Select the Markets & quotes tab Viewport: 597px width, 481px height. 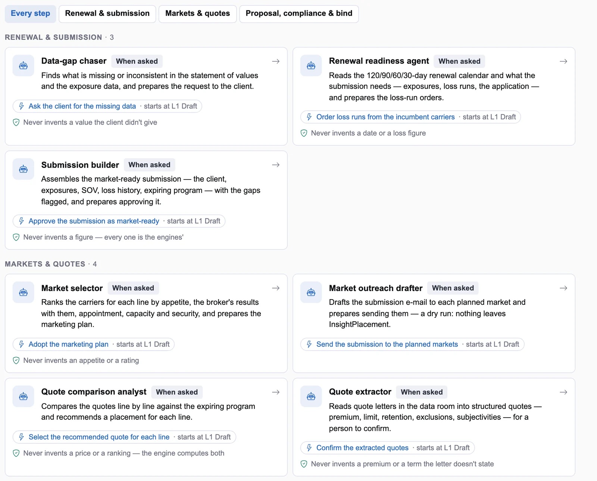(198, 14)
